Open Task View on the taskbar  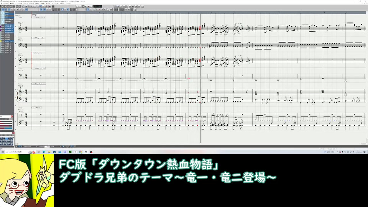pos(38,152)
